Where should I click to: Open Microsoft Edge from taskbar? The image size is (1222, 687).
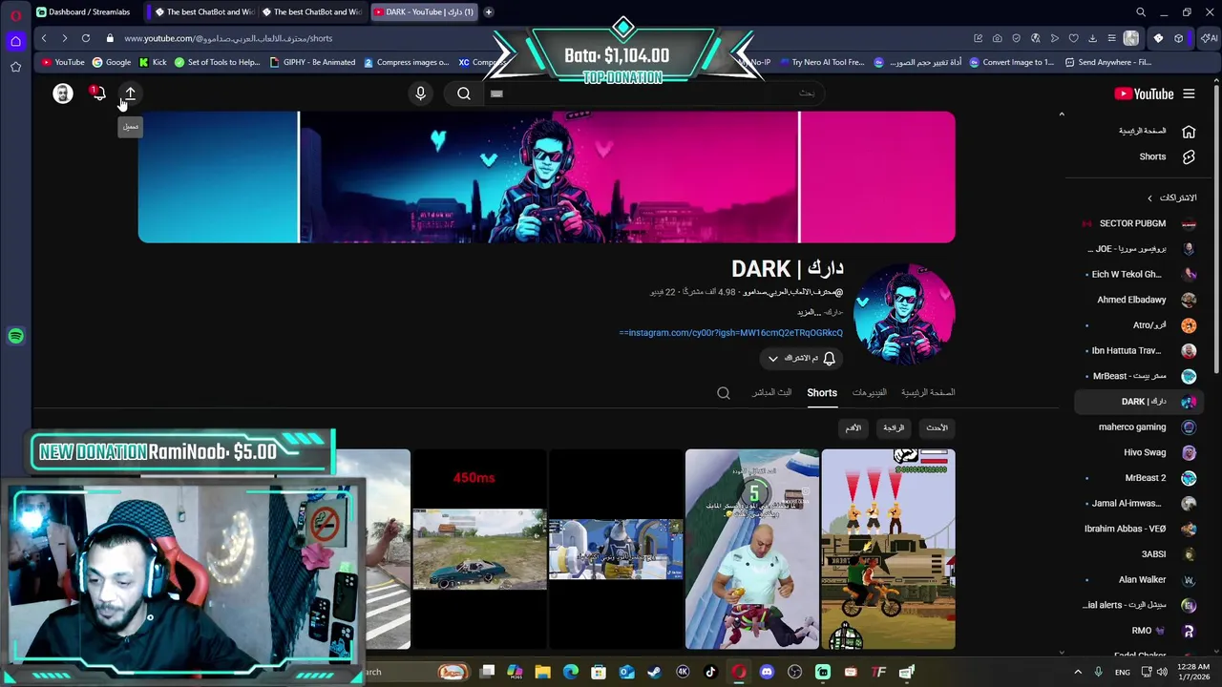coord(570,672)
